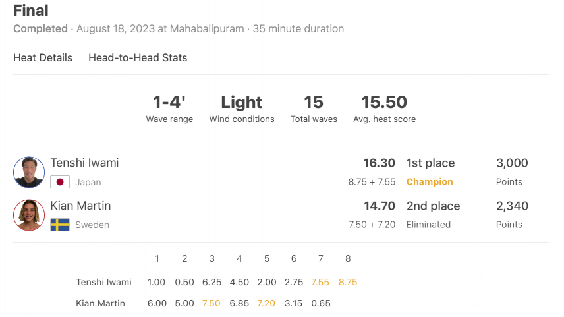Select Martin's 14.70 heat total
Viewport: 564px width, 317px height.
point(380,206)
